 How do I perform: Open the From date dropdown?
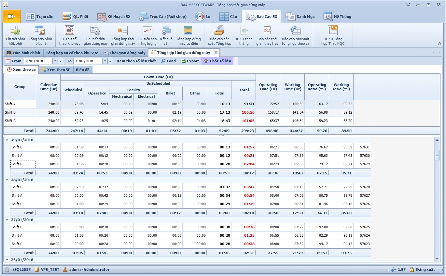(55, 61)
